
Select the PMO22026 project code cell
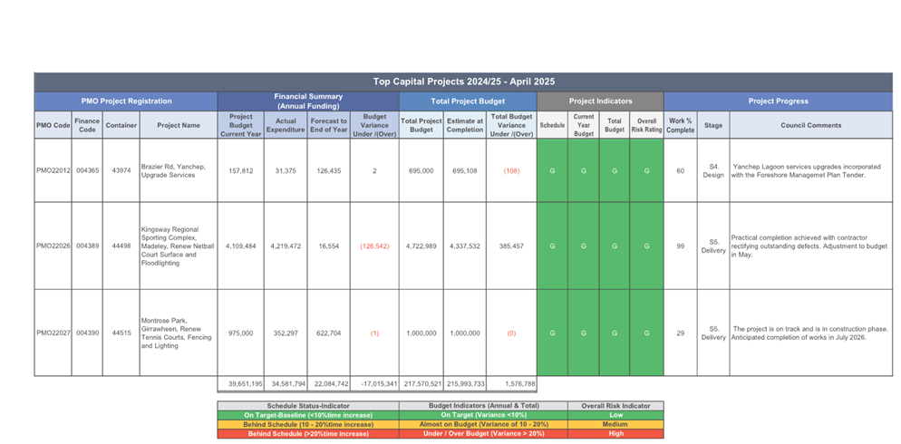(x=53, y=246)
